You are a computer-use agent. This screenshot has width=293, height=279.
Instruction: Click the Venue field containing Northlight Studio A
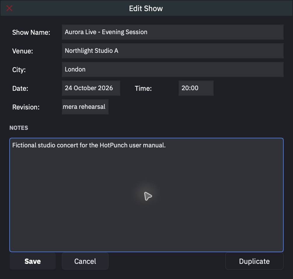173,51
